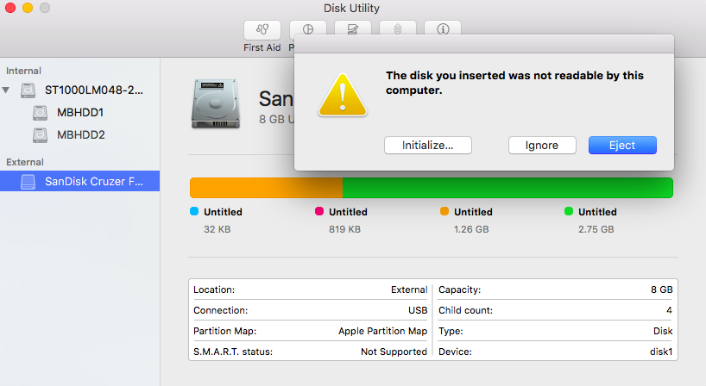Select the 'External' sidebar section header
Image resolution: width=706 pixels, height=386 pixels.
click(25, 162)
